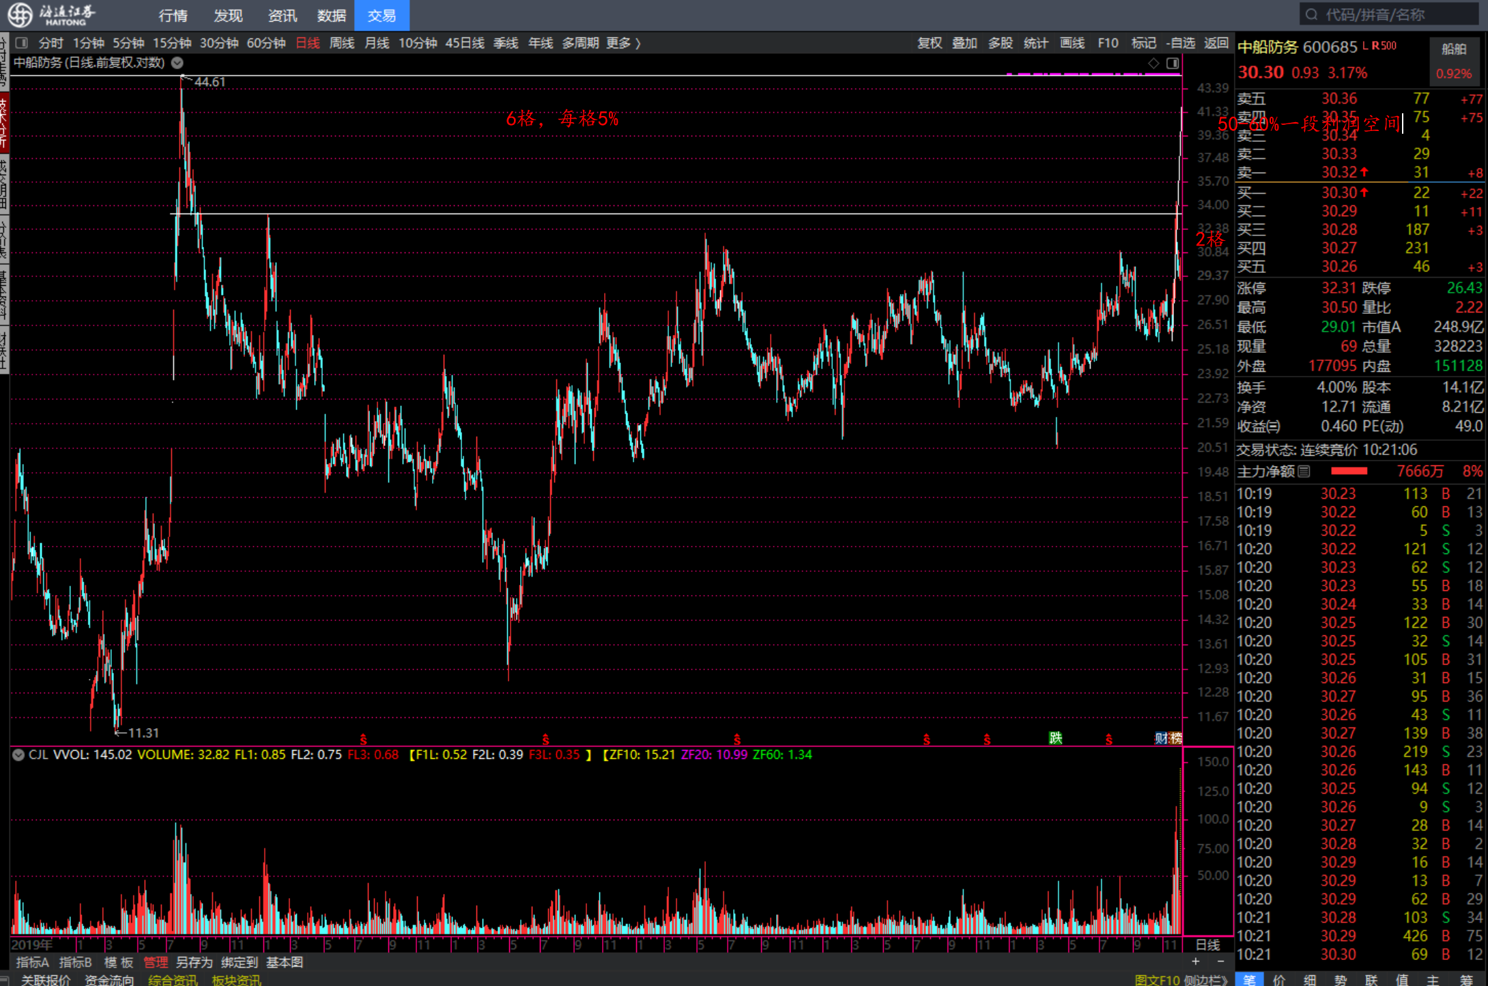
Task: Click the 财 info marker on chart
Action: (x=1160, y=738)
